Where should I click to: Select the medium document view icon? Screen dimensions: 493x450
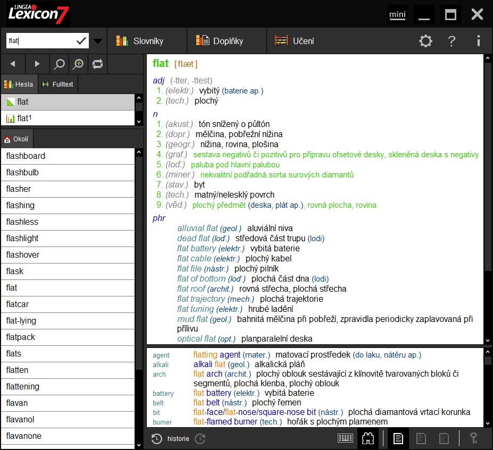pyautogui.click(x=421, y=438)
